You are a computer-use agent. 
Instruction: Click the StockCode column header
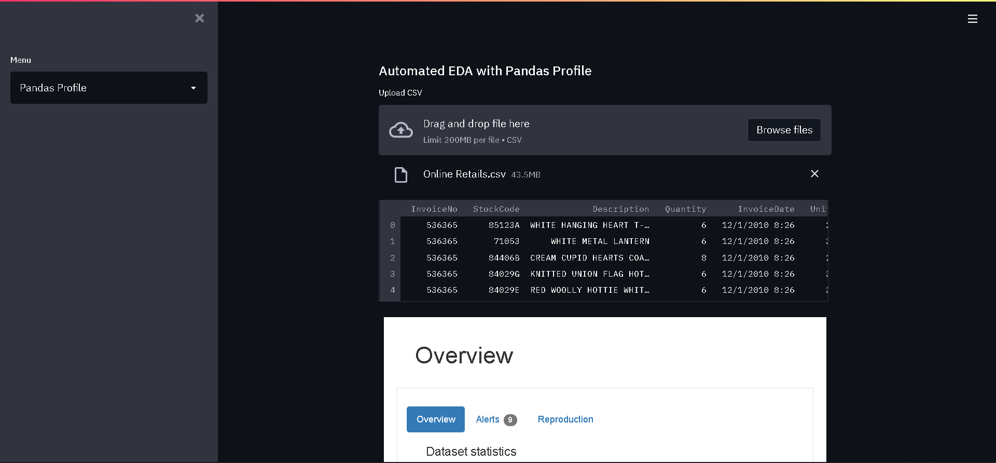pyautogui.click(x=496, y=209)
